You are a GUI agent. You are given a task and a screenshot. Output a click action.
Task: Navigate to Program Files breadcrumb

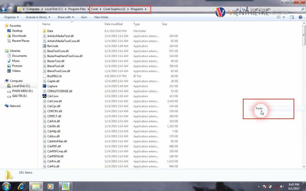click(77, 9)
